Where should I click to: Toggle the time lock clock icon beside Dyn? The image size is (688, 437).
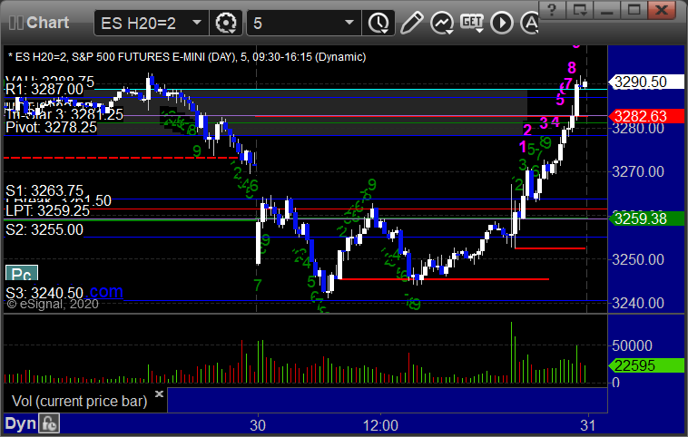click(49, 423)
